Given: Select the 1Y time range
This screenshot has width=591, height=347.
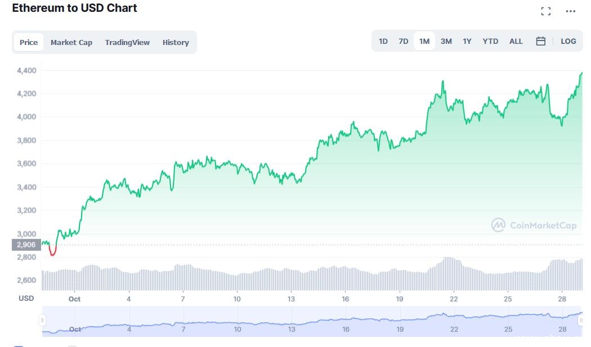Looking at the screenshot, I should click(x=467, y=41).
